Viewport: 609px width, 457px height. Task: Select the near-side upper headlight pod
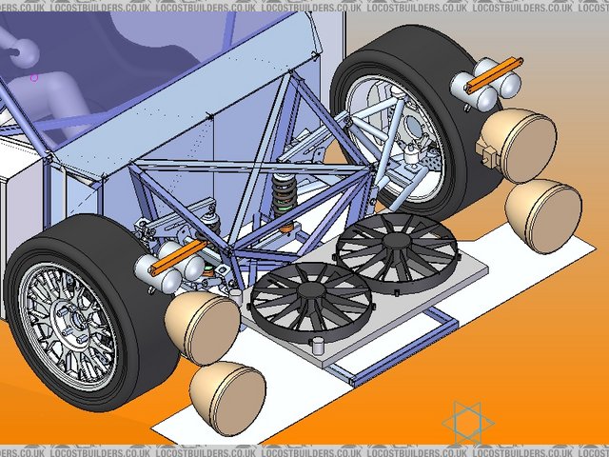click(202, 328)
